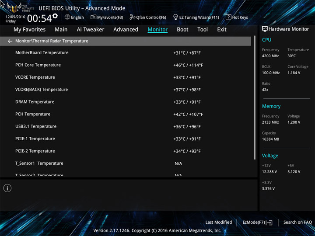
Task: Open MyFavorite(F3) button
Action: (107, 17)
